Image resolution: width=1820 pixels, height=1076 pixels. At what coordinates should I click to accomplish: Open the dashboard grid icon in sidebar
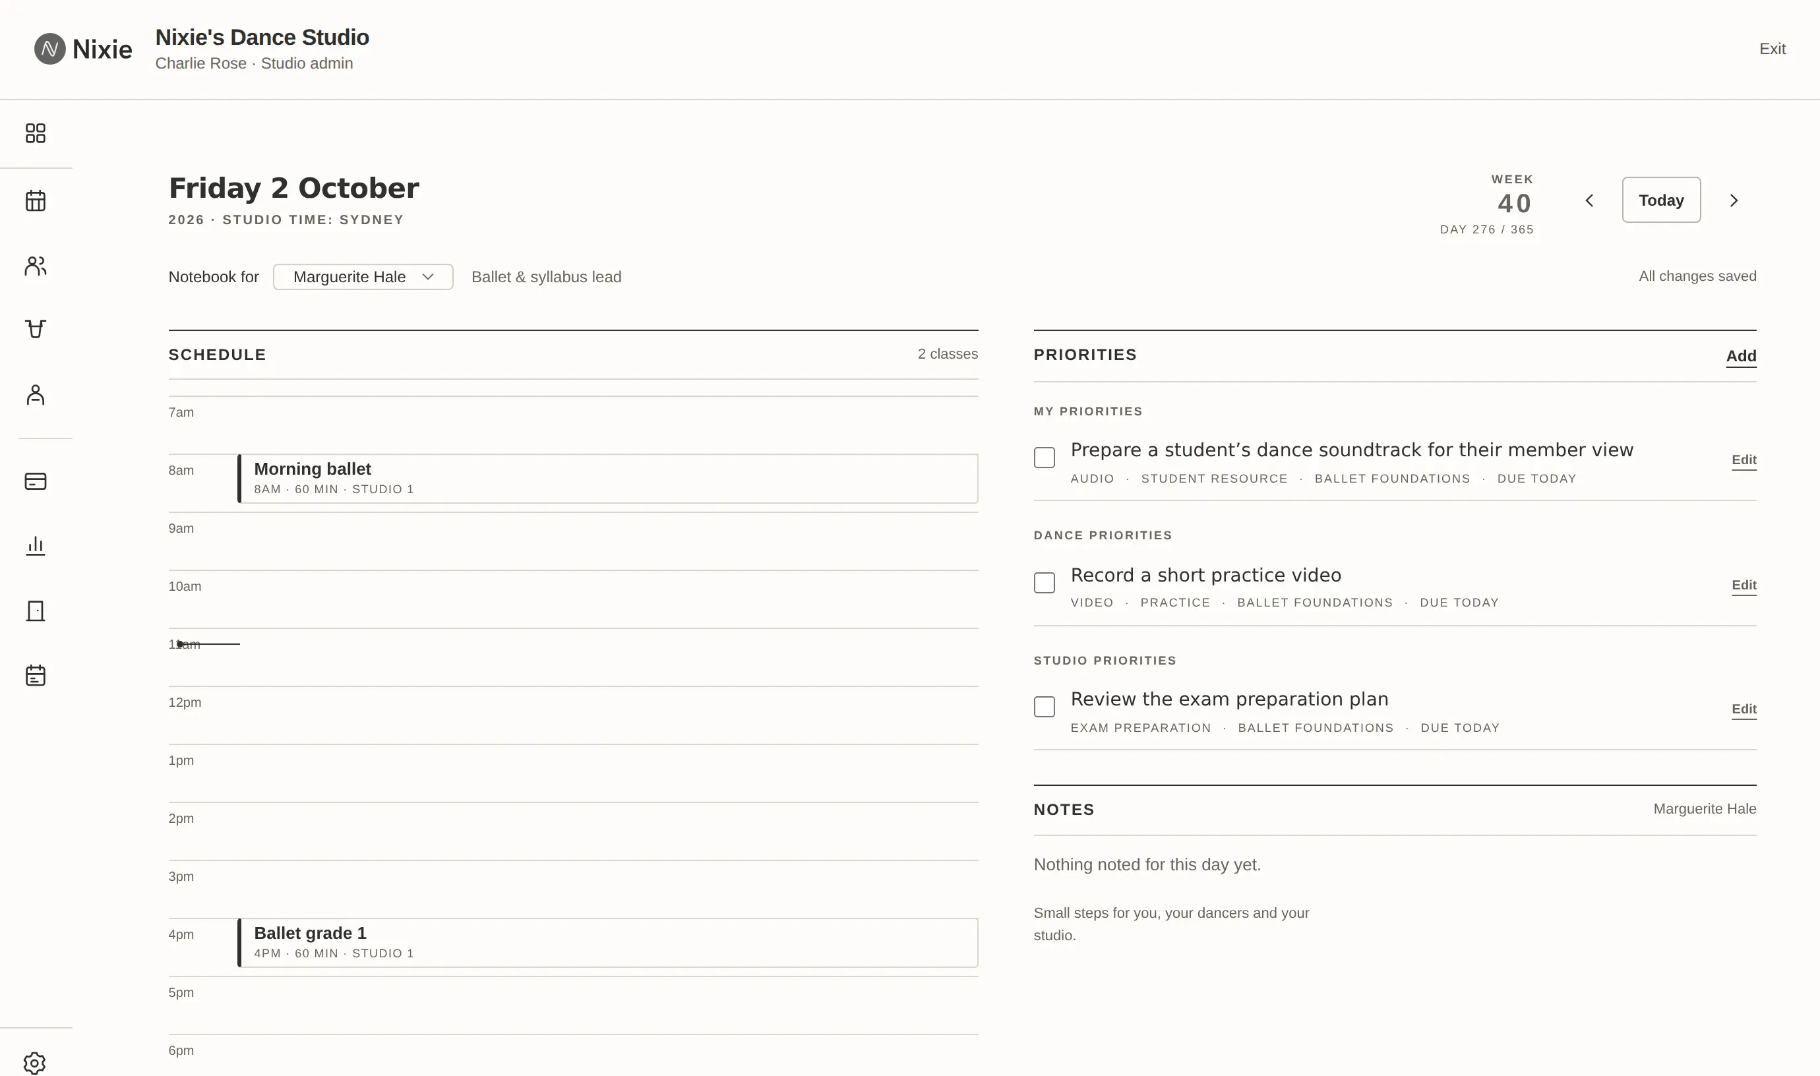(36, 133)
